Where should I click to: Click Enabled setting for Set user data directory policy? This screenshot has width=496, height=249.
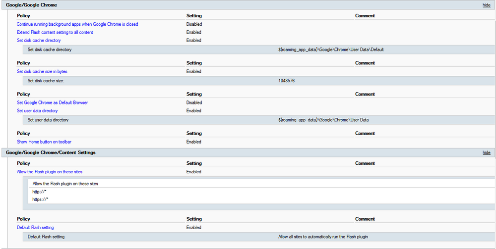[194, 111]
